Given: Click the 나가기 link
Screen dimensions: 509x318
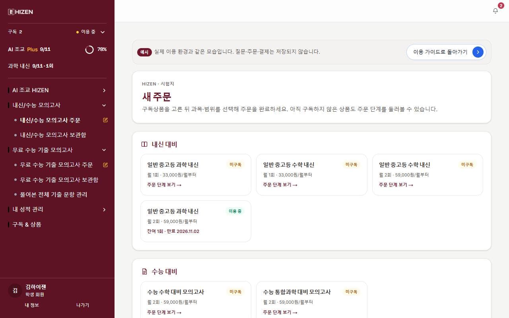Looking at the screenshot, I should 83,305.
